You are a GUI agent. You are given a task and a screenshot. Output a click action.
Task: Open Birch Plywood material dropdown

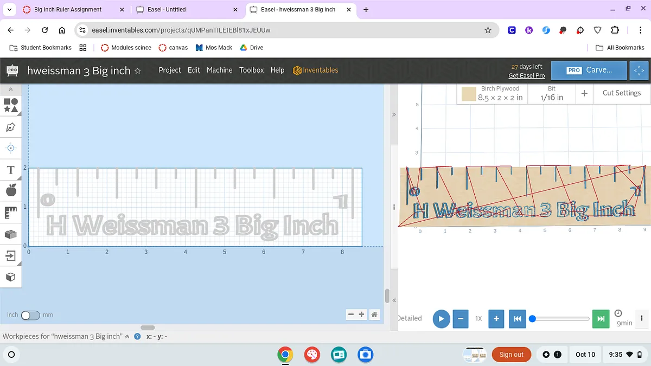492,93
